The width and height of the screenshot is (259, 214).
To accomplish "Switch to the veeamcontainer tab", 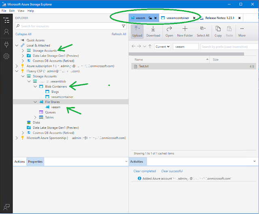I will click(178, 18).
